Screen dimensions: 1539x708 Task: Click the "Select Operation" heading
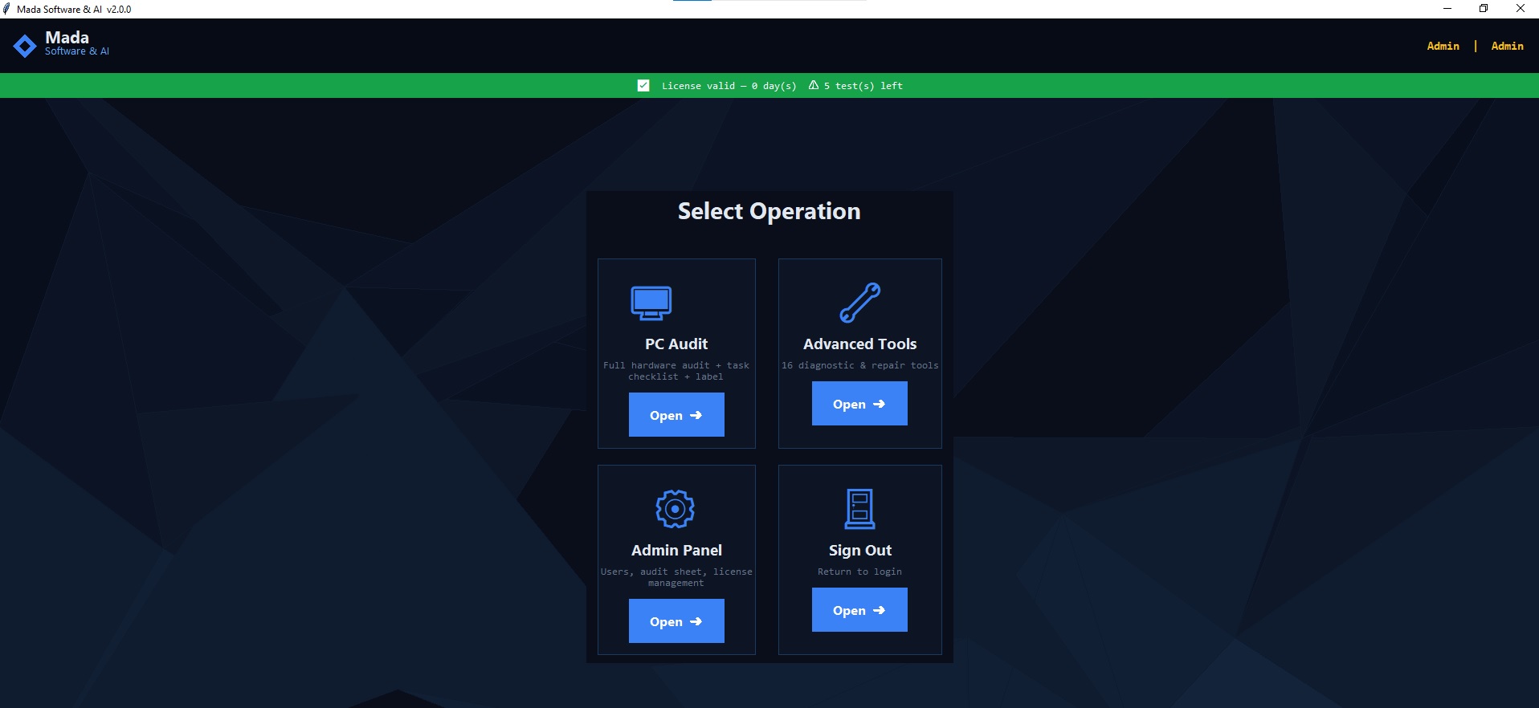pyautogui.click(x=769, y=211)
